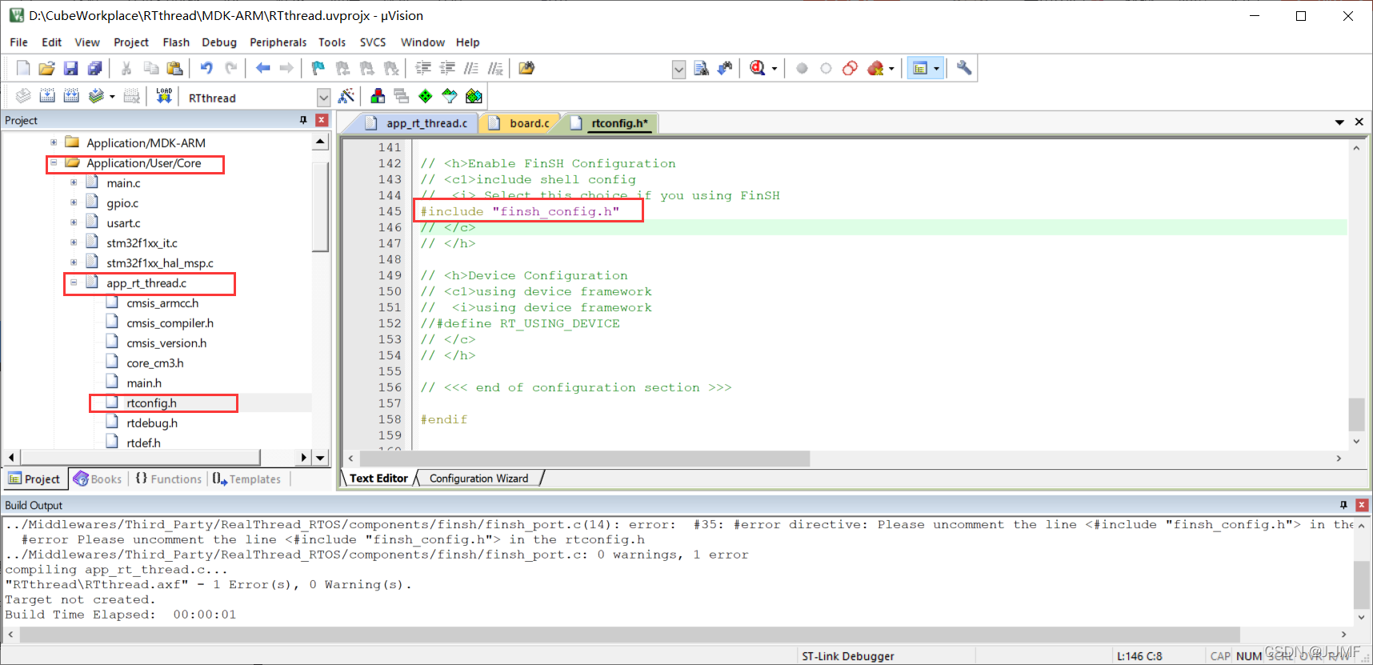1373x665 pixels.
Task: Close the active editor document with the X
Action: [1359, 122]
